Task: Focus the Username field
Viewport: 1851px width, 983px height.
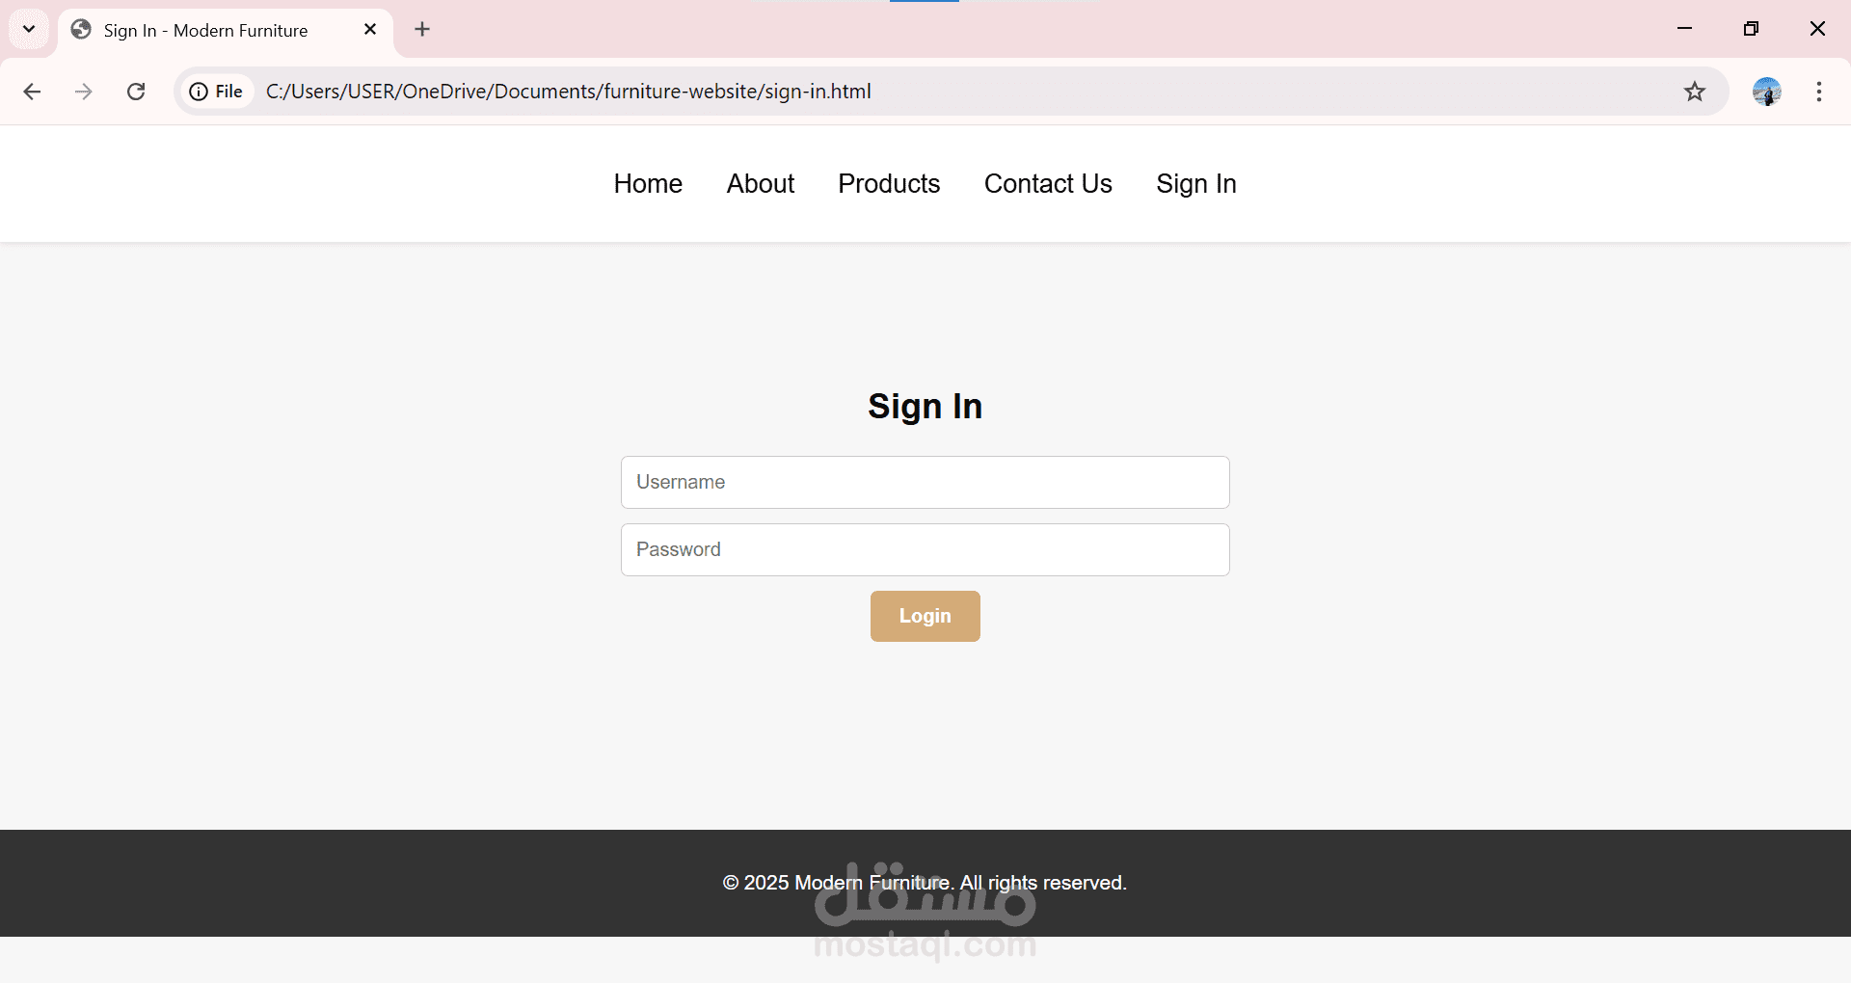Action: pos(925,482)
